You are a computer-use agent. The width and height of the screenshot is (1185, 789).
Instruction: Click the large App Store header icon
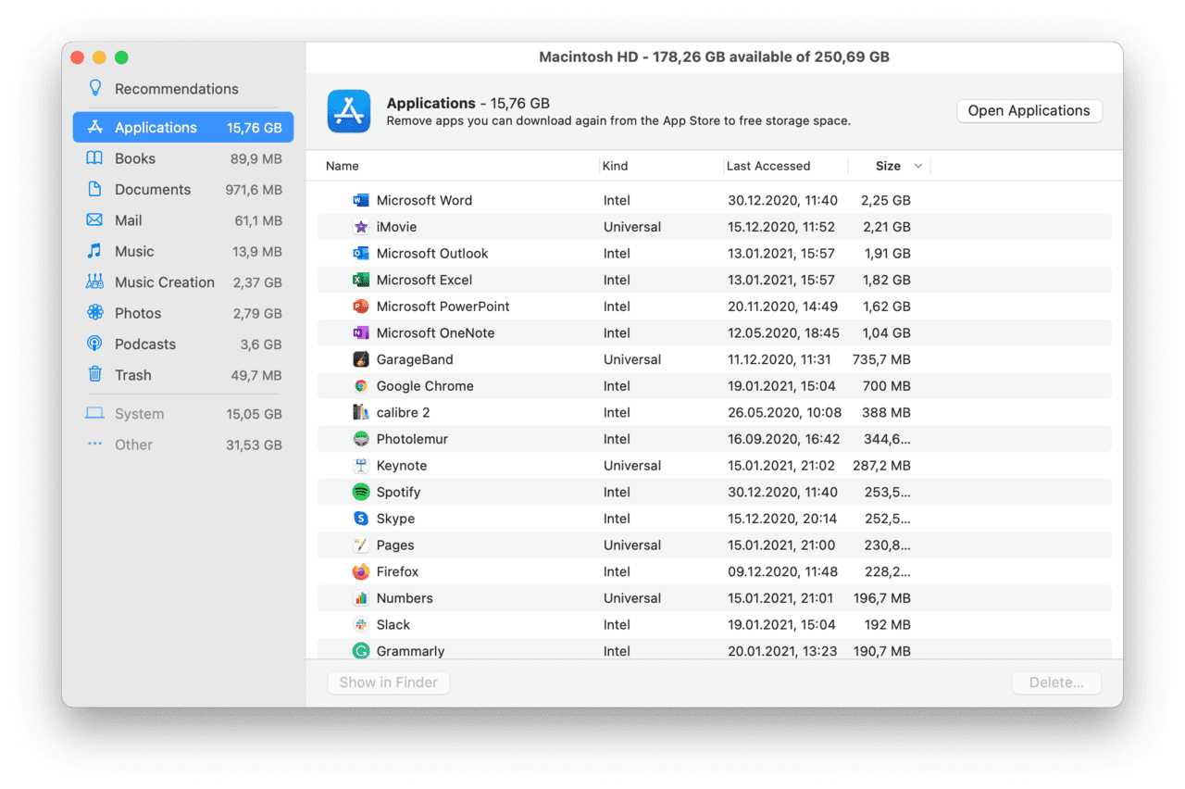349,111
